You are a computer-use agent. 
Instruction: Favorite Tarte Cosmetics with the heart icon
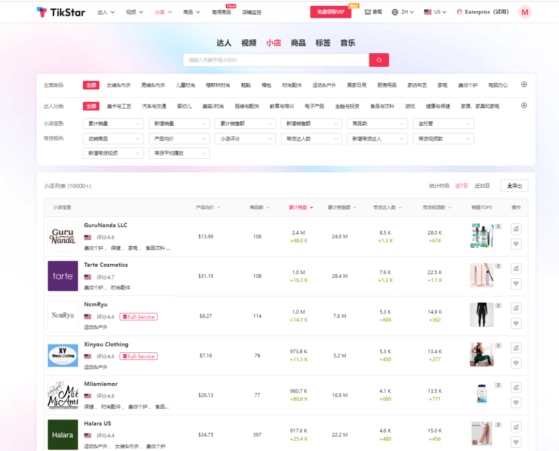pyautogui.click(x=516, y=283)
